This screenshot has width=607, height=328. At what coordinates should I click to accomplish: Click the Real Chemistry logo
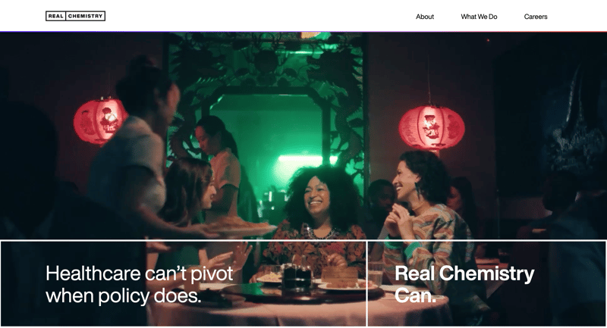pos(75,16)
